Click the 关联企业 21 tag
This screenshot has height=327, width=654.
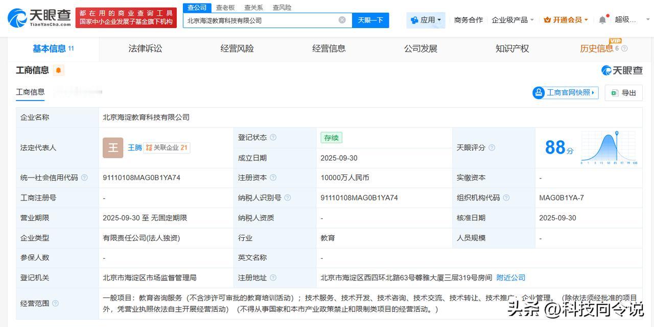point(167,147)
